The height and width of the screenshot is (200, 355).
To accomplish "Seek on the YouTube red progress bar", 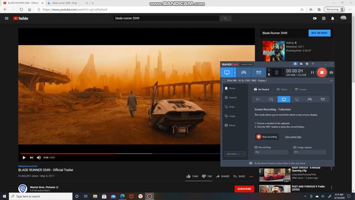I will pyautogui.click(x=68, y=153).
